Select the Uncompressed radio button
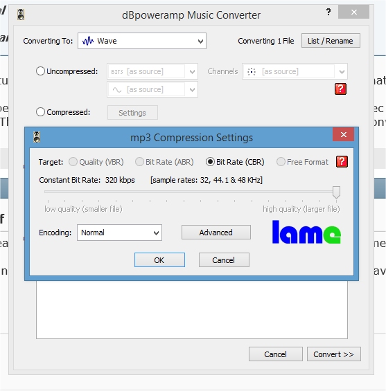Screen dimensions: 386x391 tap(40, 71)
